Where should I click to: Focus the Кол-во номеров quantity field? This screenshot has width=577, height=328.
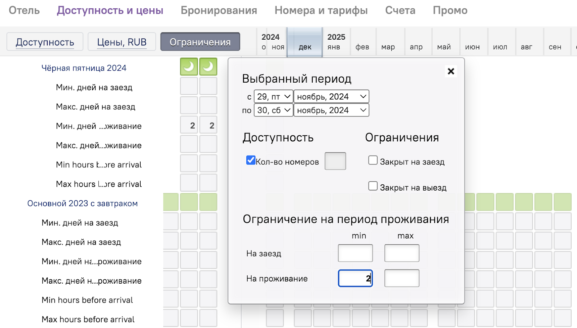click(335, 161)
